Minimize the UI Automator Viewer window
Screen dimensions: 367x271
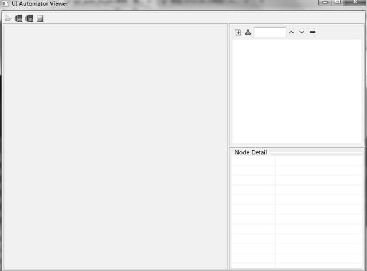coord(325,2)
